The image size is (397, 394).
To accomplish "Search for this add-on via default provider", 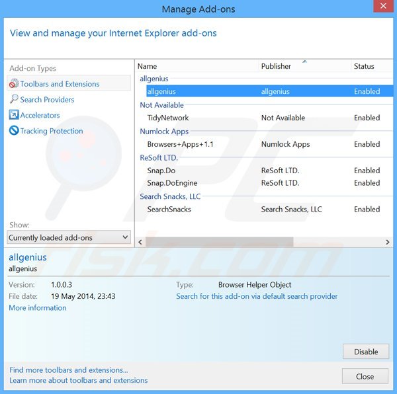I will pyautogui.click(x=257, y=296).
